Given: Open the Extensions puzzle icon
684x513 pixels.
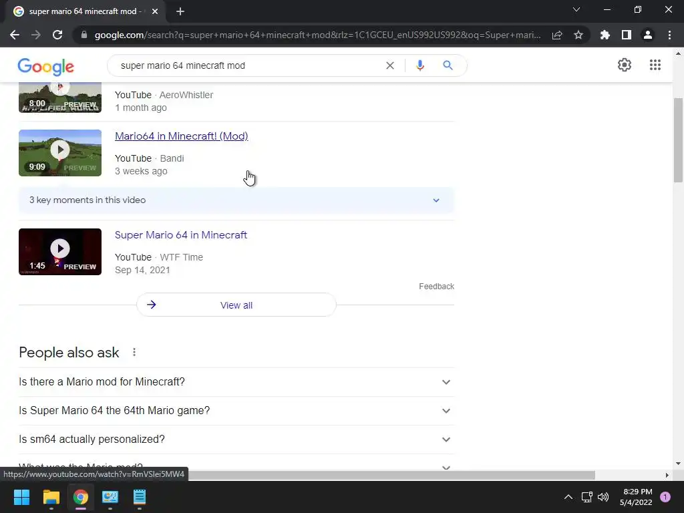Looking at the screenshot, I should tap(605, 35).
